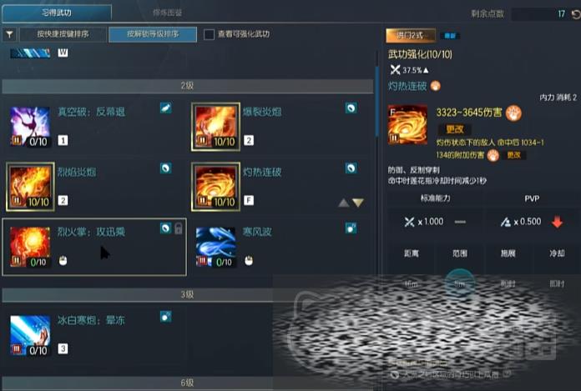Select the 真空破：反幕退 skill icon
Screen dimensions: 581x391
tap(30, 127)
